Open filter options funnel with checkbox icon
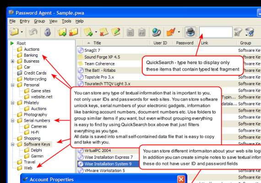Screen dimensions: 261x183 pos(250,32)
